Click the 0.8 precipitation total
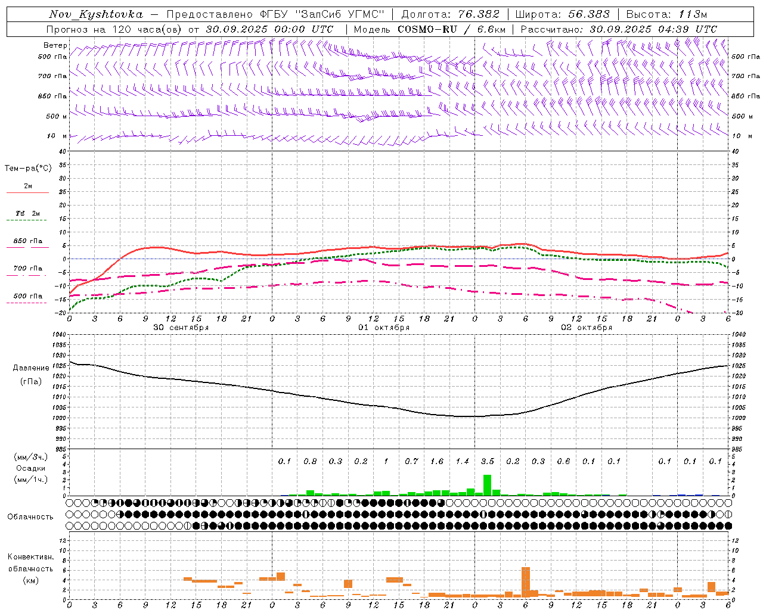This screenshot has height=610, width=763. 310,461
